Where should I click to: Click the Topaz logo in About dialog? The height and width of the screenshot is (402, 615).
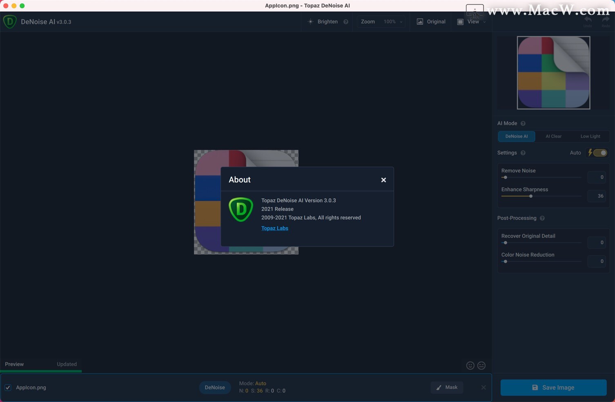(x=241, y=209)
